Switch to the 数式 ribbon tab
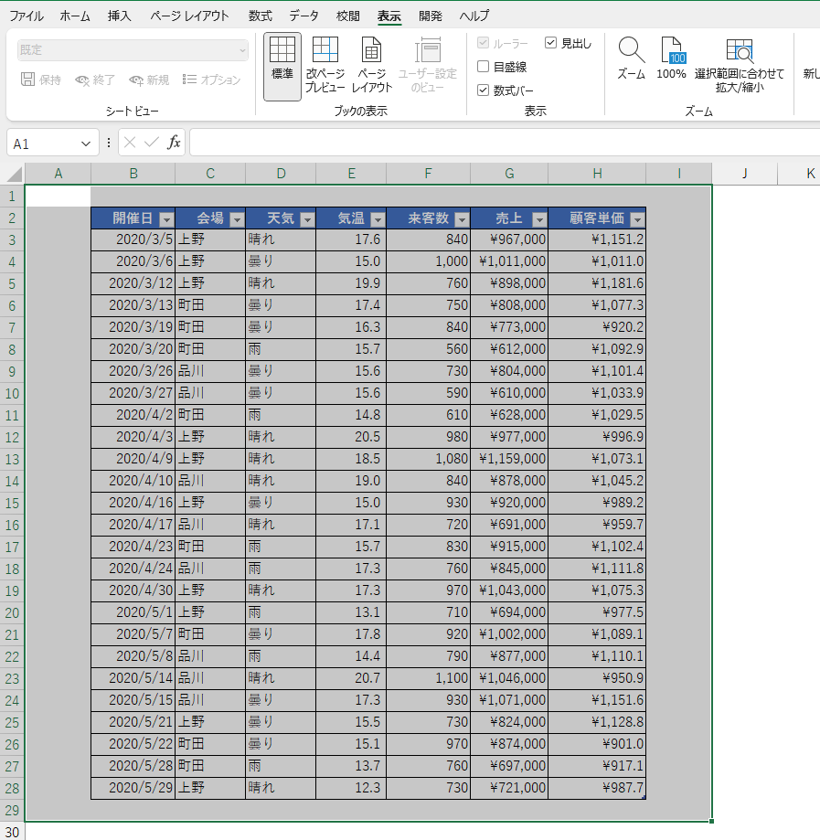This screenshot has height=840, width=820. (x=260, y=16)
